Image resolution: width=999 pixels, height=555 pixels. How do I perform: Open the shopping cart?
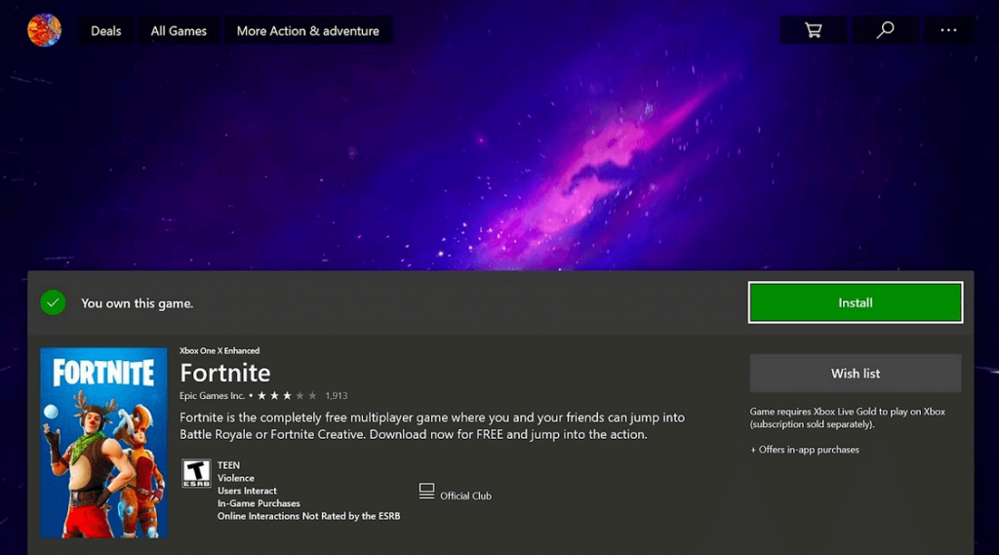click(x=813, y=30)
